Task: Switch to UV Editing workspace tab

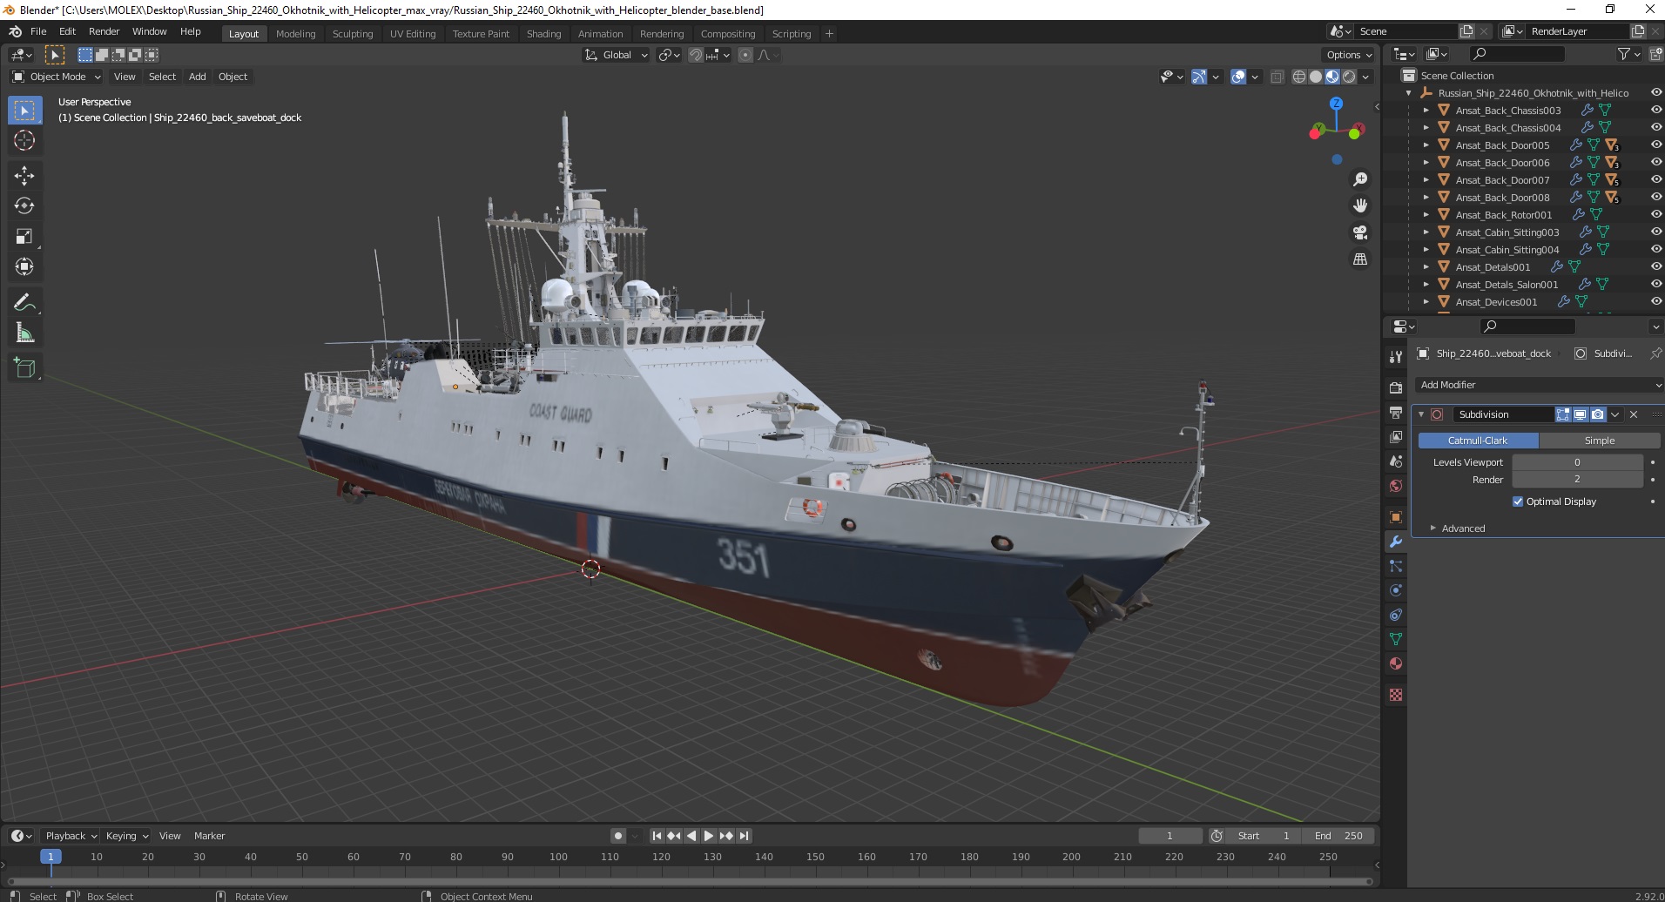Action: point(412,34)
